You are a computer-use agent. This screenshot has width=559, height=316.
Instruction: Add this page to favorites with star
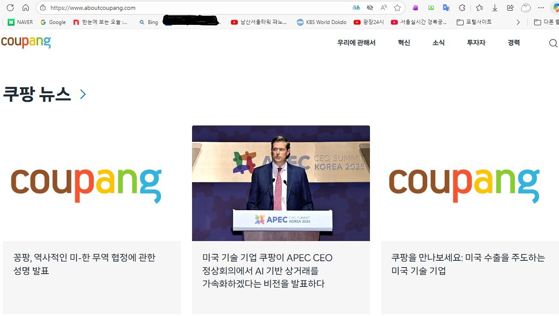tap(397, 8)
